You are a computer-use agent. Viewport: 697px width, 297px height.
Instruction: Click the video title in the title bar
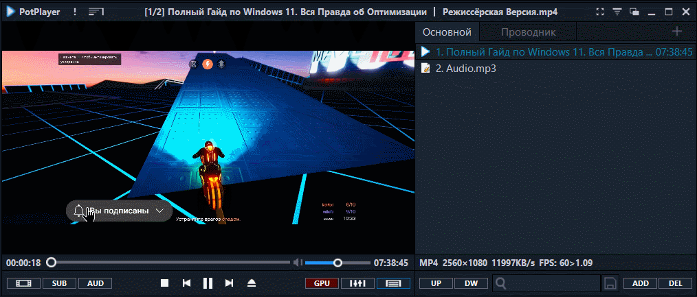351,12
